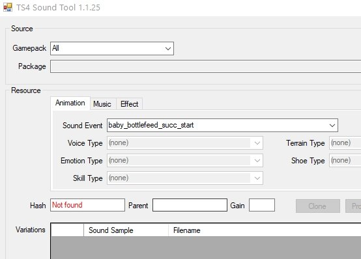Click the Sound Event label
361x259 pixels.
click(82, 126)
